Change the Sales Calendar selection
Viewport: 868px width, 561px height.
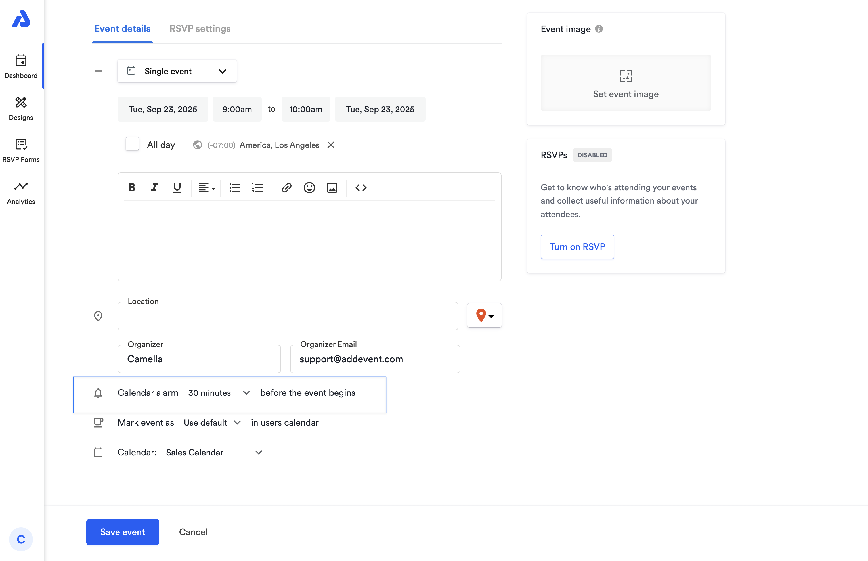point(214,453)
